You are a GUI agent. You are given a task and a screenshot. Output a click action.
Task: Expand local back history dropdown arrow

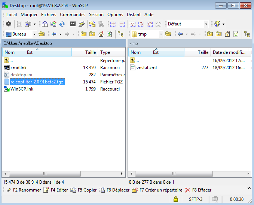[x=60, y=34]
